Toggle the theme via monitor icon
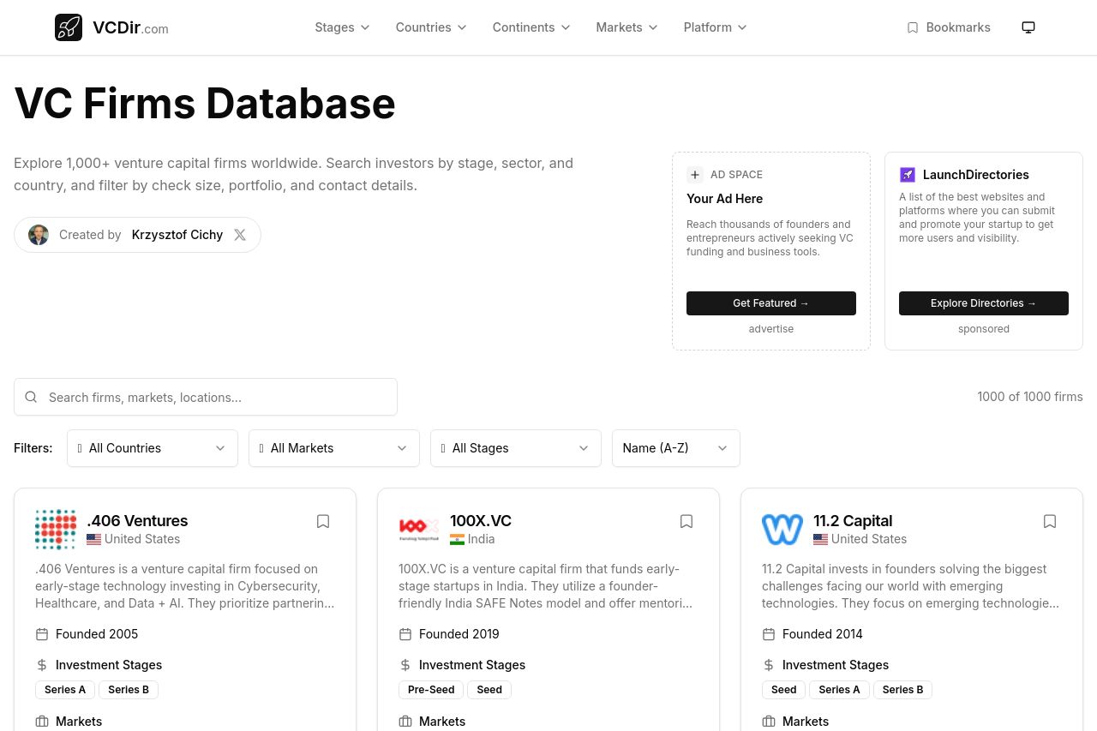Screen dimensions: 1097x731 click(x=1028, y=27)
